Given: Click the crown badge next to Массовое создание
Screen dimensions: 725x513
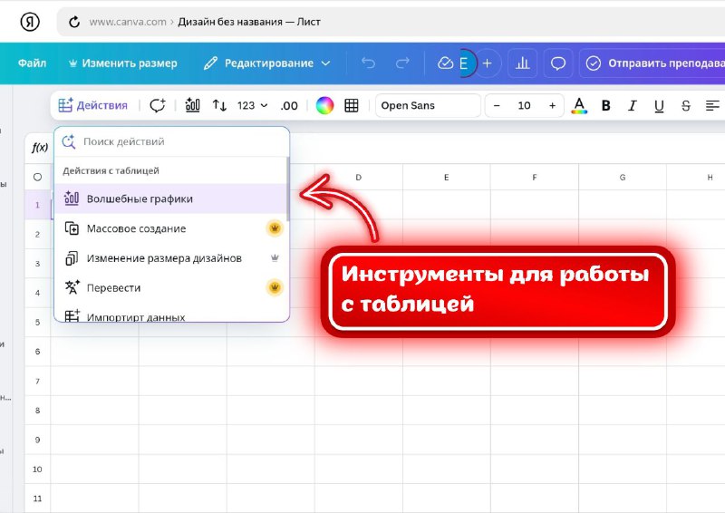Looking at the screenshot, I should pos(275,228).
